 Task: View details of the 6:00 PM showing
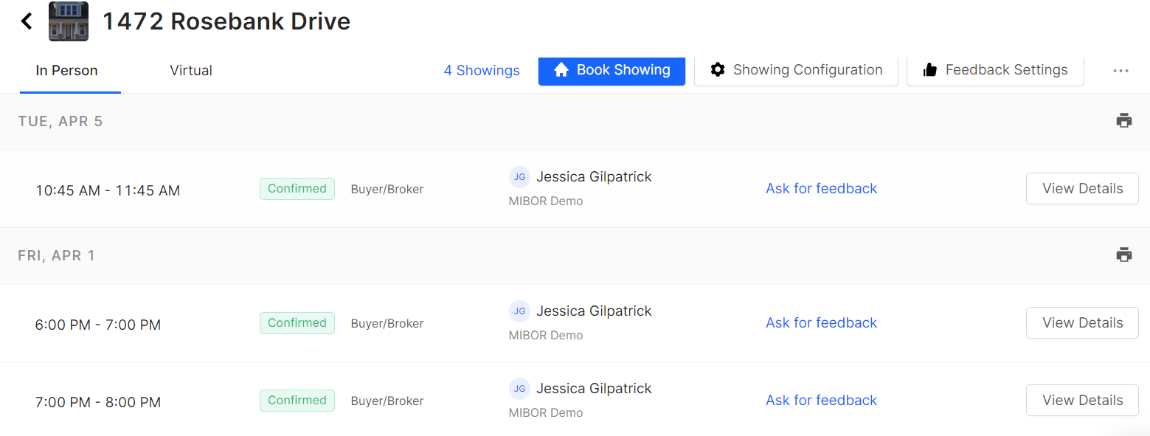[1082, 323]
